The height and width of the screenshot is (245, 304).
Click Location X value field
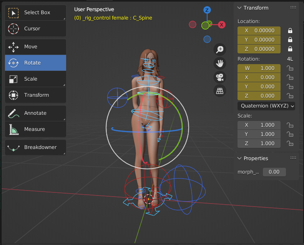pyautogui.click(x=259, y=31)
